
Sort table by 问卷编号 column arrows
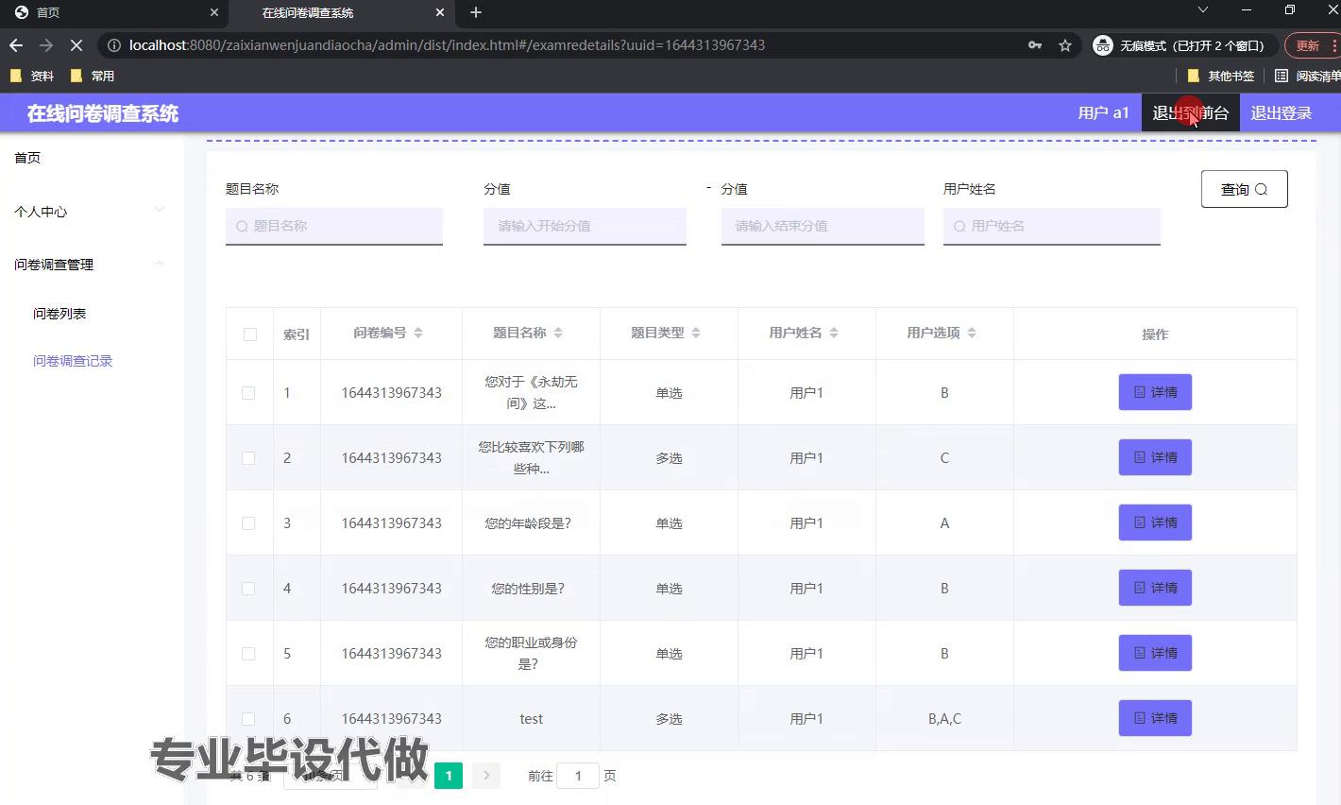tap(418, 333)
